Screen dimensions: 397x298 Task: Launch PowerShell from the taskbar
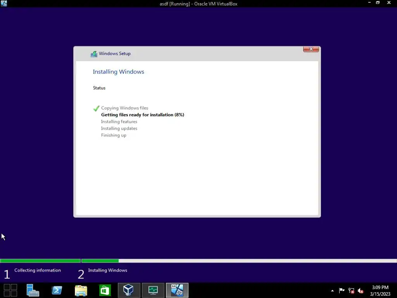pos(57,290)
